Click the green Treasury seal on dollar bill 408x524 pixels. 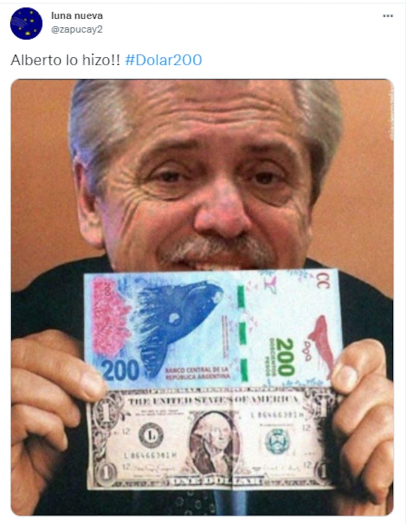tap(277, 441)
